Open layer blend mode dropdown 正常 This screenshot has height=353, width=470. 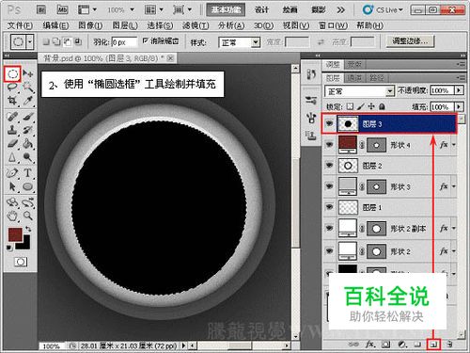click(x=359, y=91)
